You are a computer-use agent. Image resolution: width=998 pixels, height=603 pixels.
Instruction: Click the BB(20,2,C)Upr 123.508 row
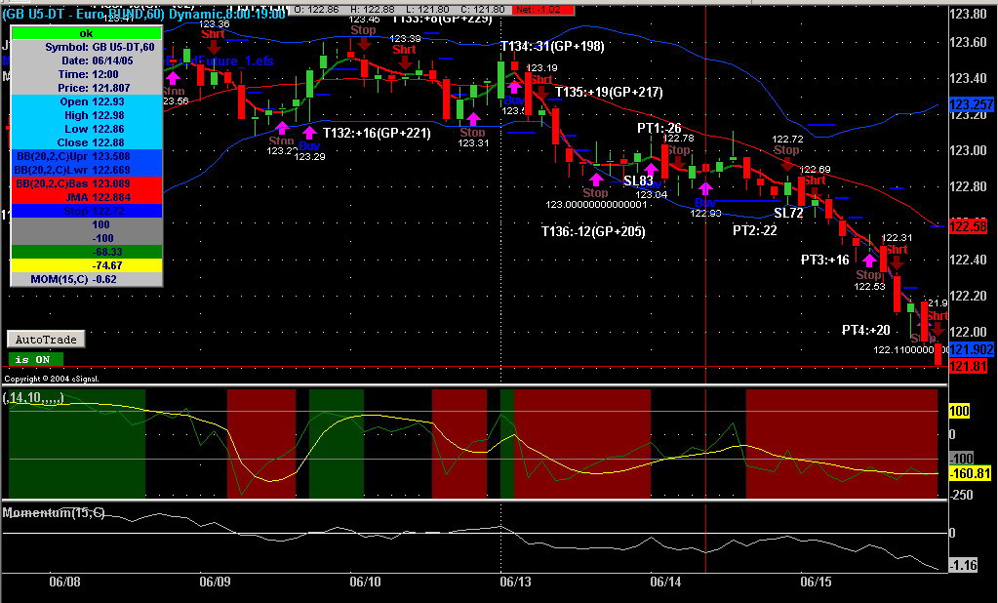tap(87, 156)
